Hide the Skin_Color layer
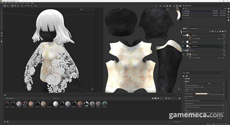The width and height of the screenshot is (230, 125). click(183, 55)
